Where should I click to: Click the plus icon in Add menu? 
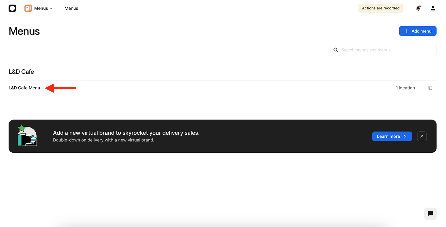click(407, 31)
